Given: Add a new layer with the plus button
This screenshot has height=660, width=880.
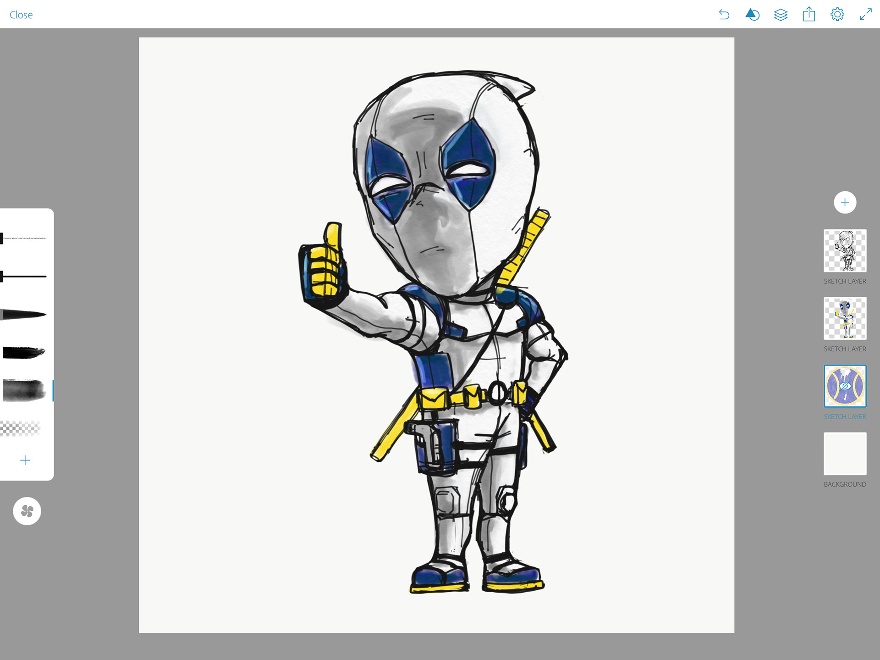Looking at the screenshot, I should 845,202.
